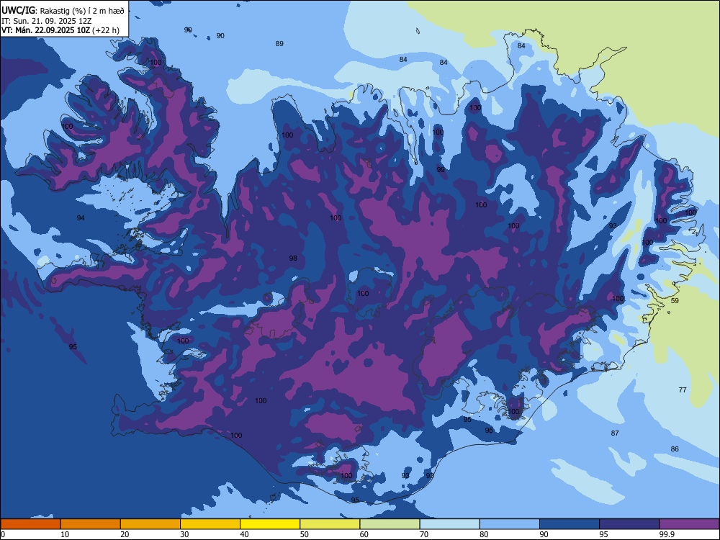Click the humidity value '99' on the map

[x=441, y=169]
